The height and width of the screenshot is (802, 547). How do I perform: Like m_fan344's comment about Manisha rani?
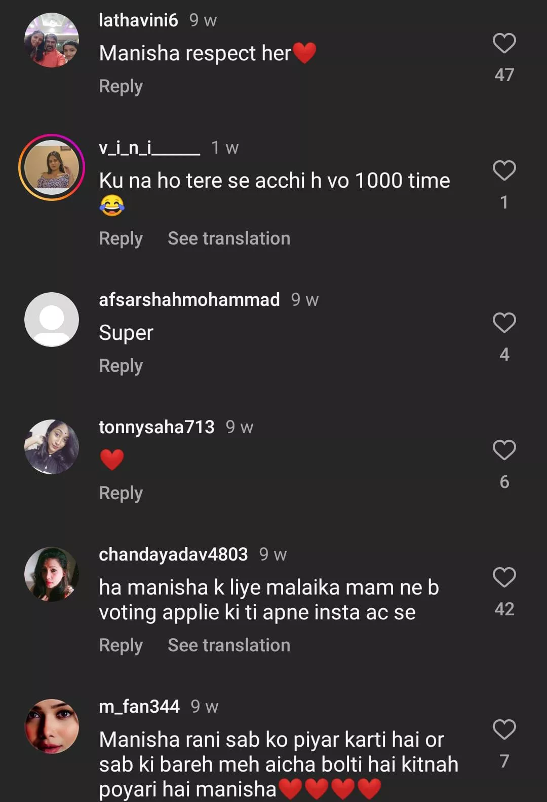[504, 730]
